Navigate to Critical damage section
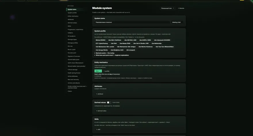The height and width of the screenshot is (136, 253). coord(72,70)
